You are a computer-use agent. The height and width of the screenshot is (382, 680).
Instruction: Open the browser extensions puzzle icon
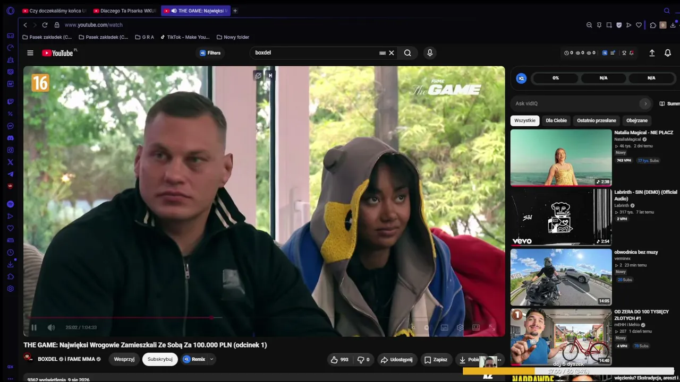click(x=653, y=25)
